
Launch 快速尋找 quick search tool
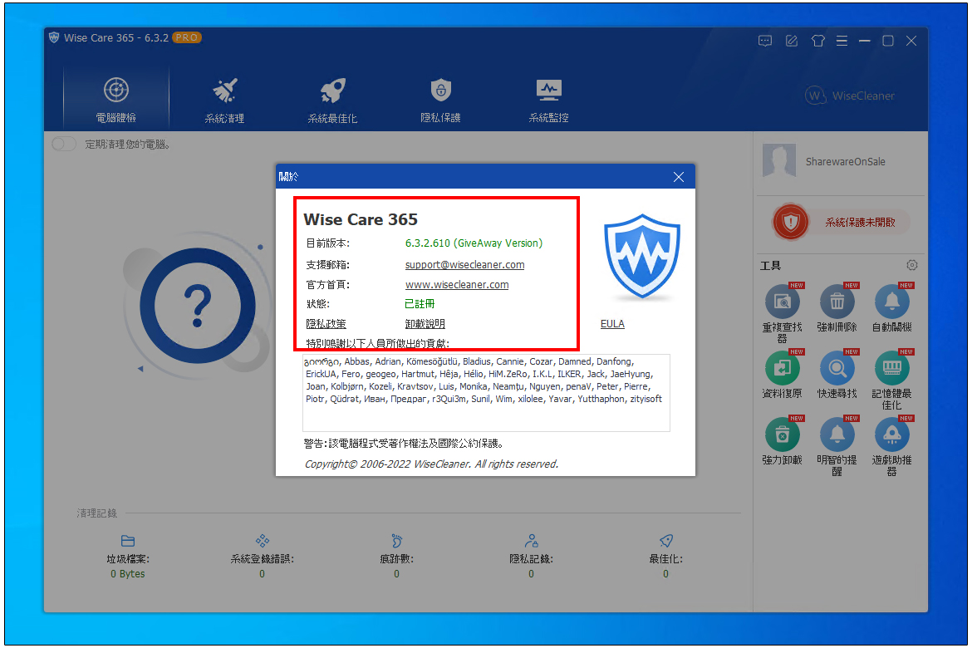point(837,375)
